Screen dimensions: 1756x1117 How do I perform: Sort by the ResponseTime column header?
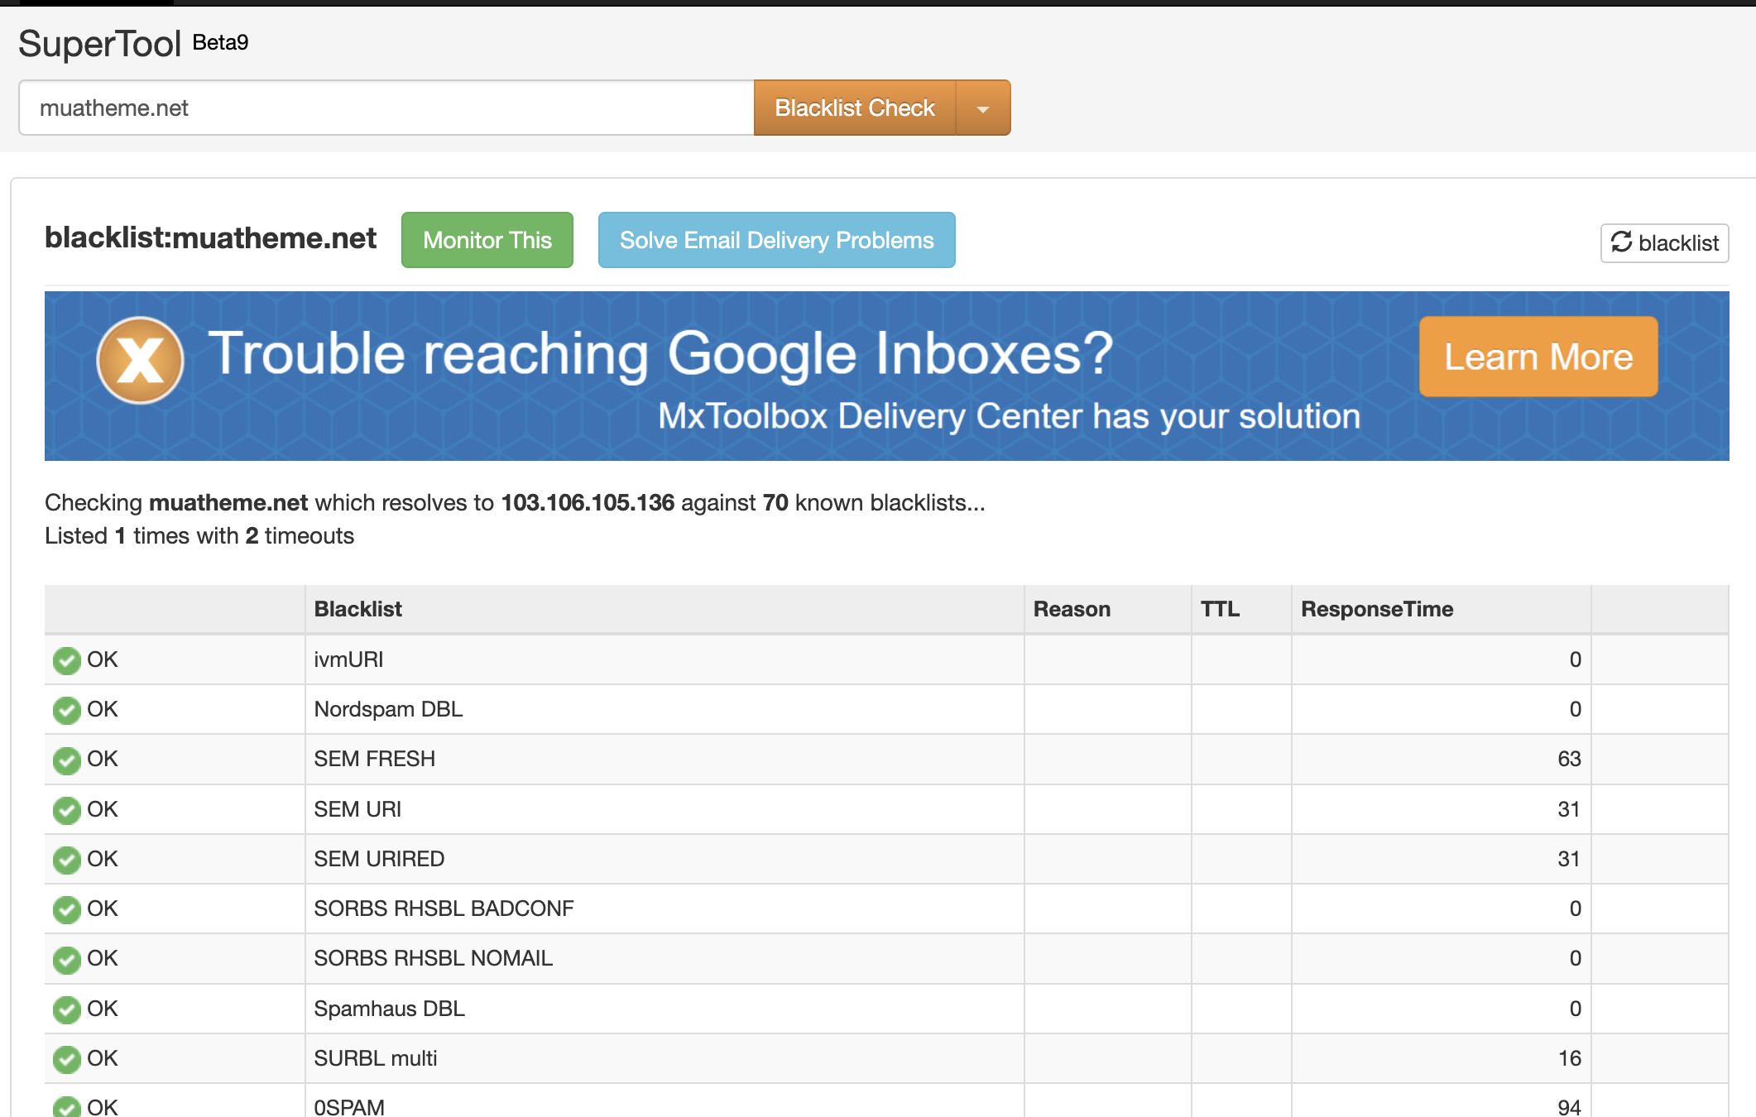coord(1376,609)
